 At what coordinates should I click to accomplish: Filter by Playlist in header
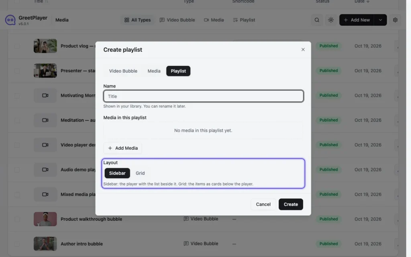point(244,20)
